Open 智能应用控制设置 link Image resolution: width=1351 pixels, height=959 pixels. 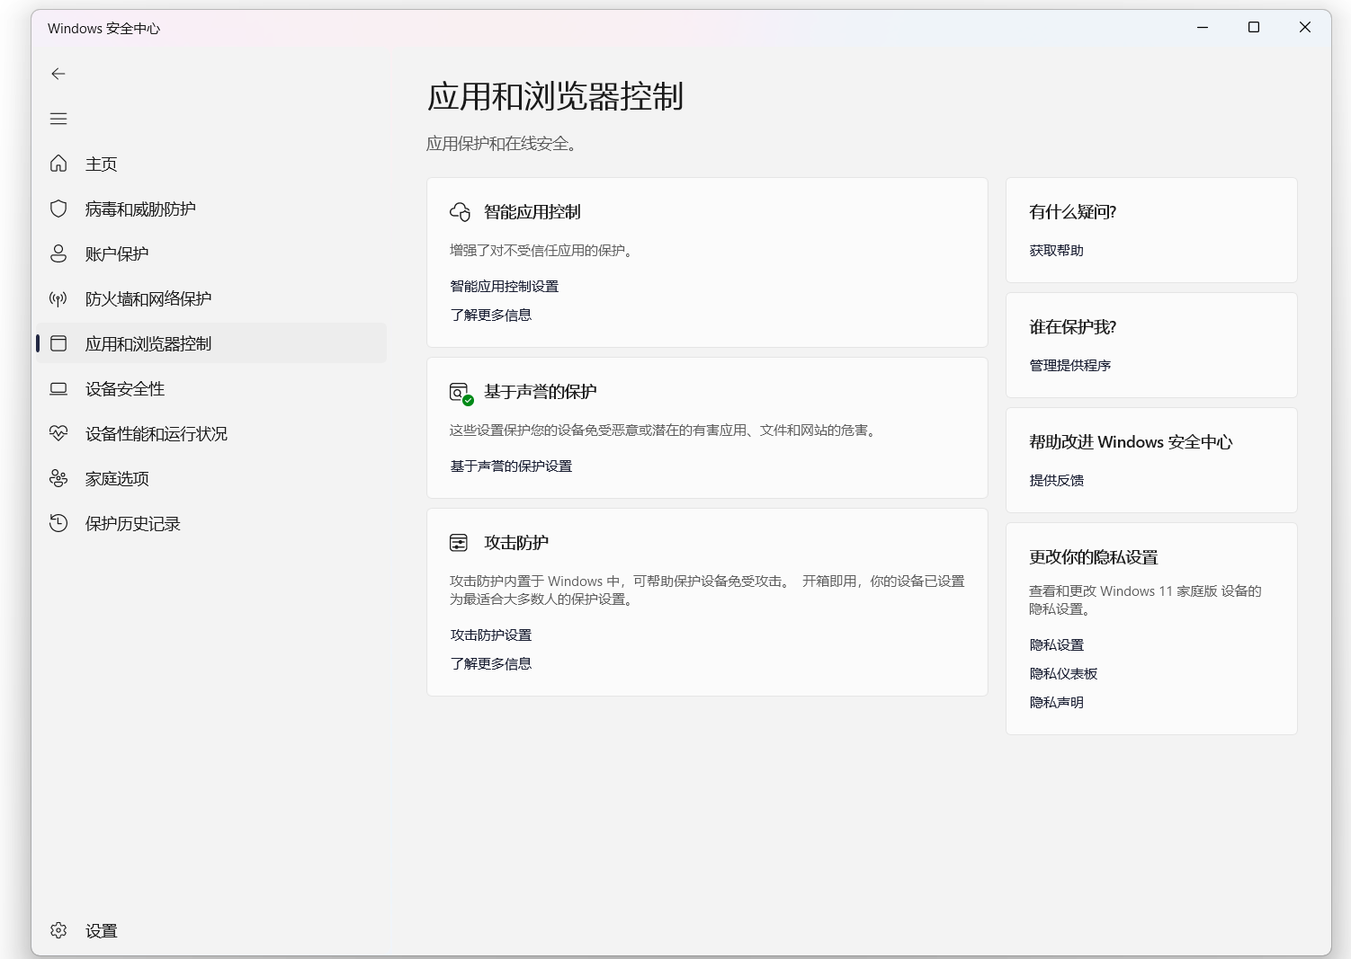click(504, 286)
